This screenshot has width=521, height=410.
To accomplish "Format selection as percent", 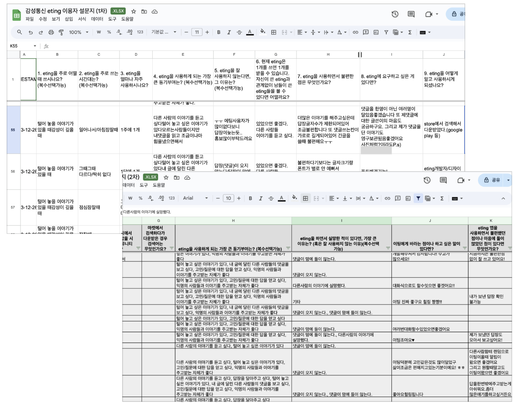I will point(109,32).
